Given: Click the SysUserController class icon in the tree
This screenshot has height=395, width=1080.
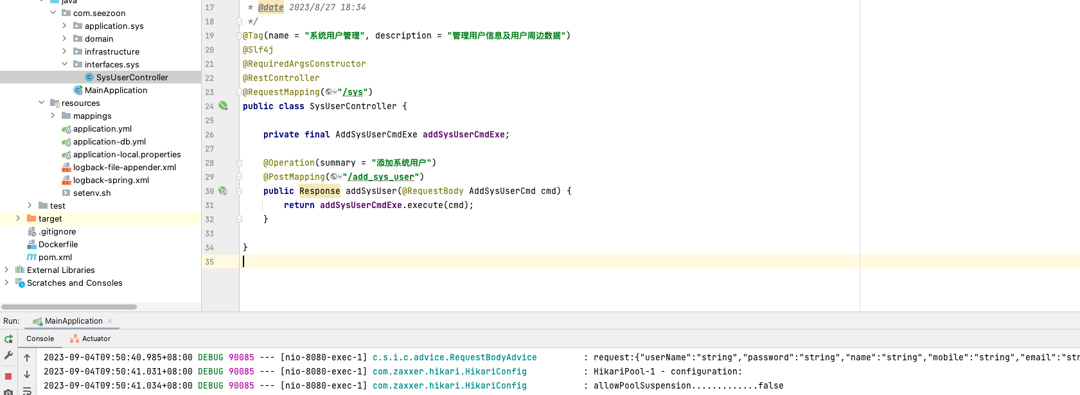Looking at the screenshot, I should [89, 77].
